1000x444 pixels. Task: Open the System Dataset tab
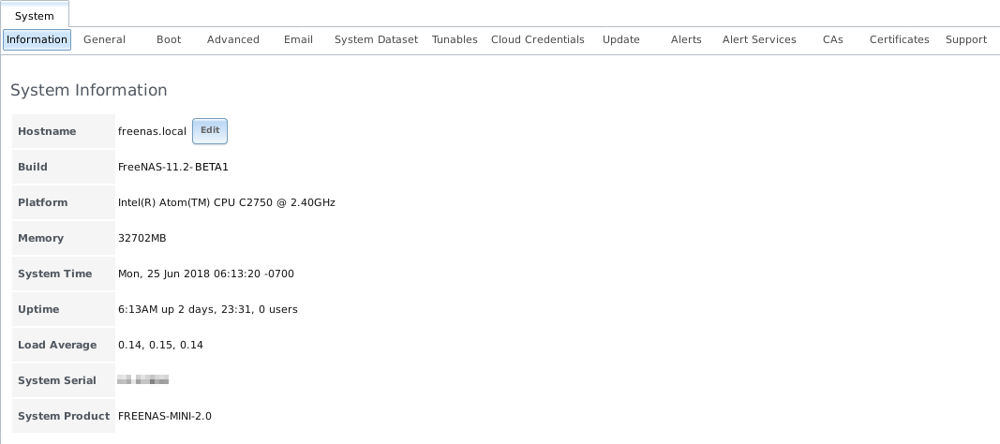pos(376,39)
